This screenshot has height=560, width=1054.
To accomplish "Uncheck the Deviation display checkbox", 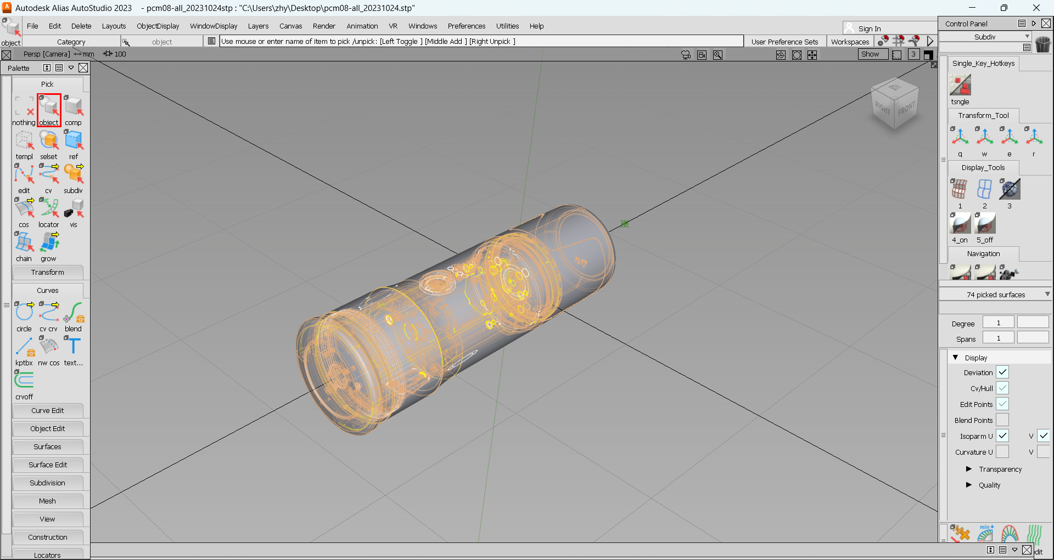I will click(x=1002, y=372).
